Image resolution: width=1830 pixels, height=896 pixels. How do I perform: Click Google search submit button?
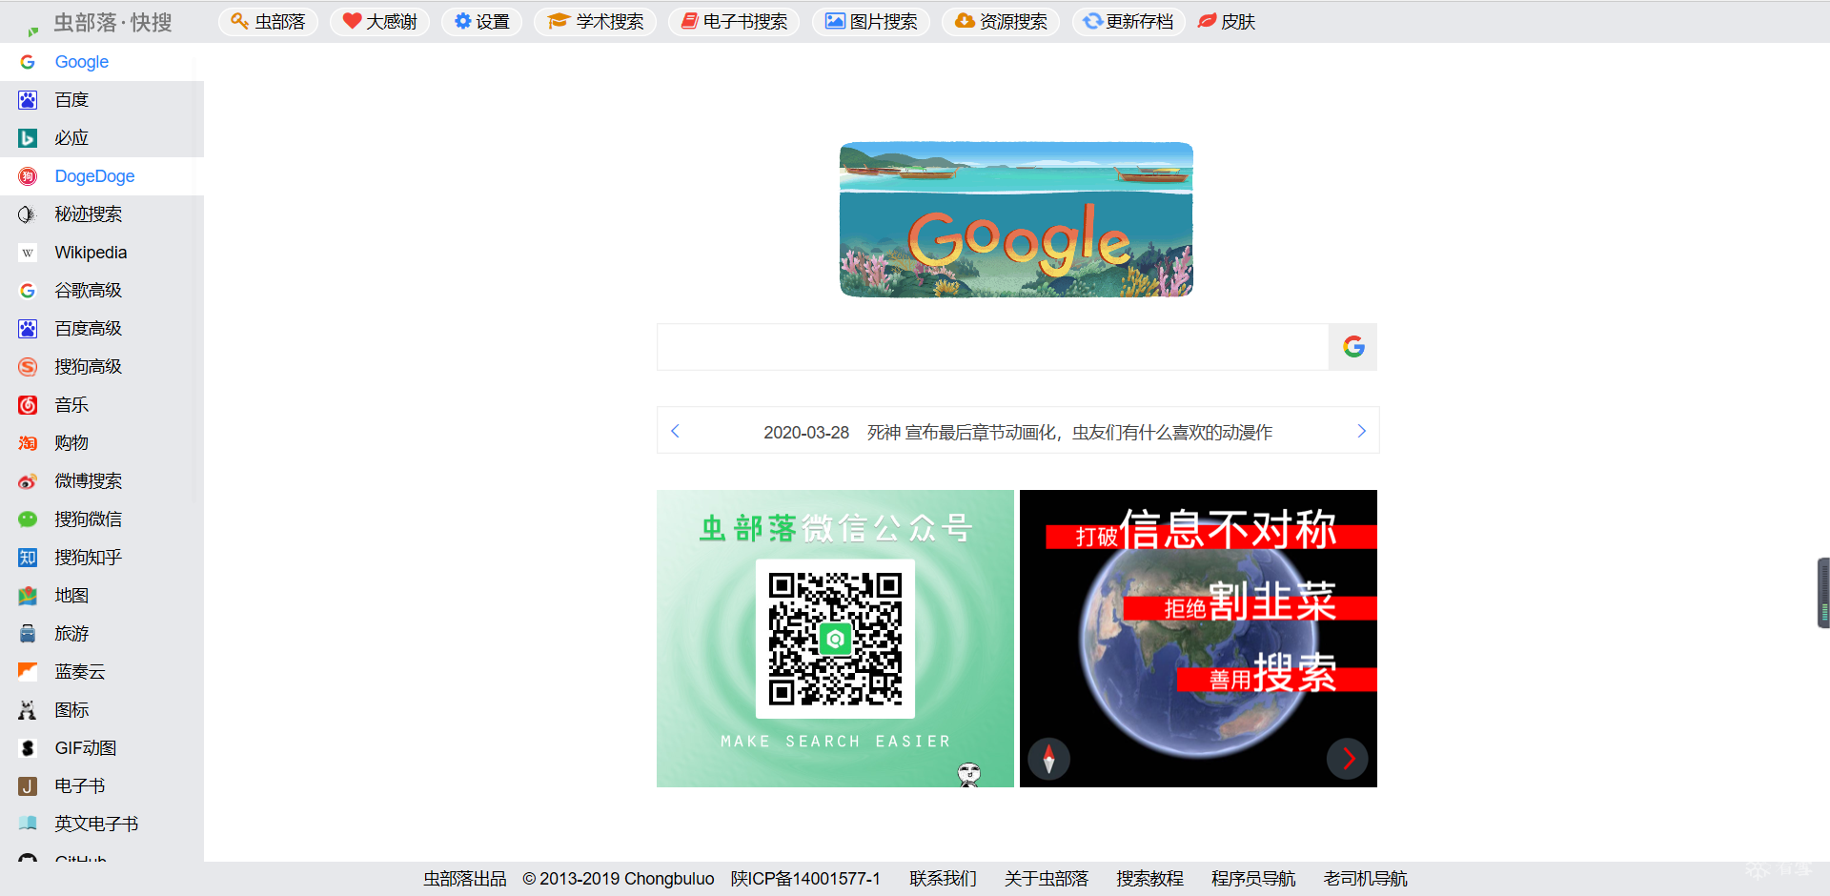[1353, 347]
